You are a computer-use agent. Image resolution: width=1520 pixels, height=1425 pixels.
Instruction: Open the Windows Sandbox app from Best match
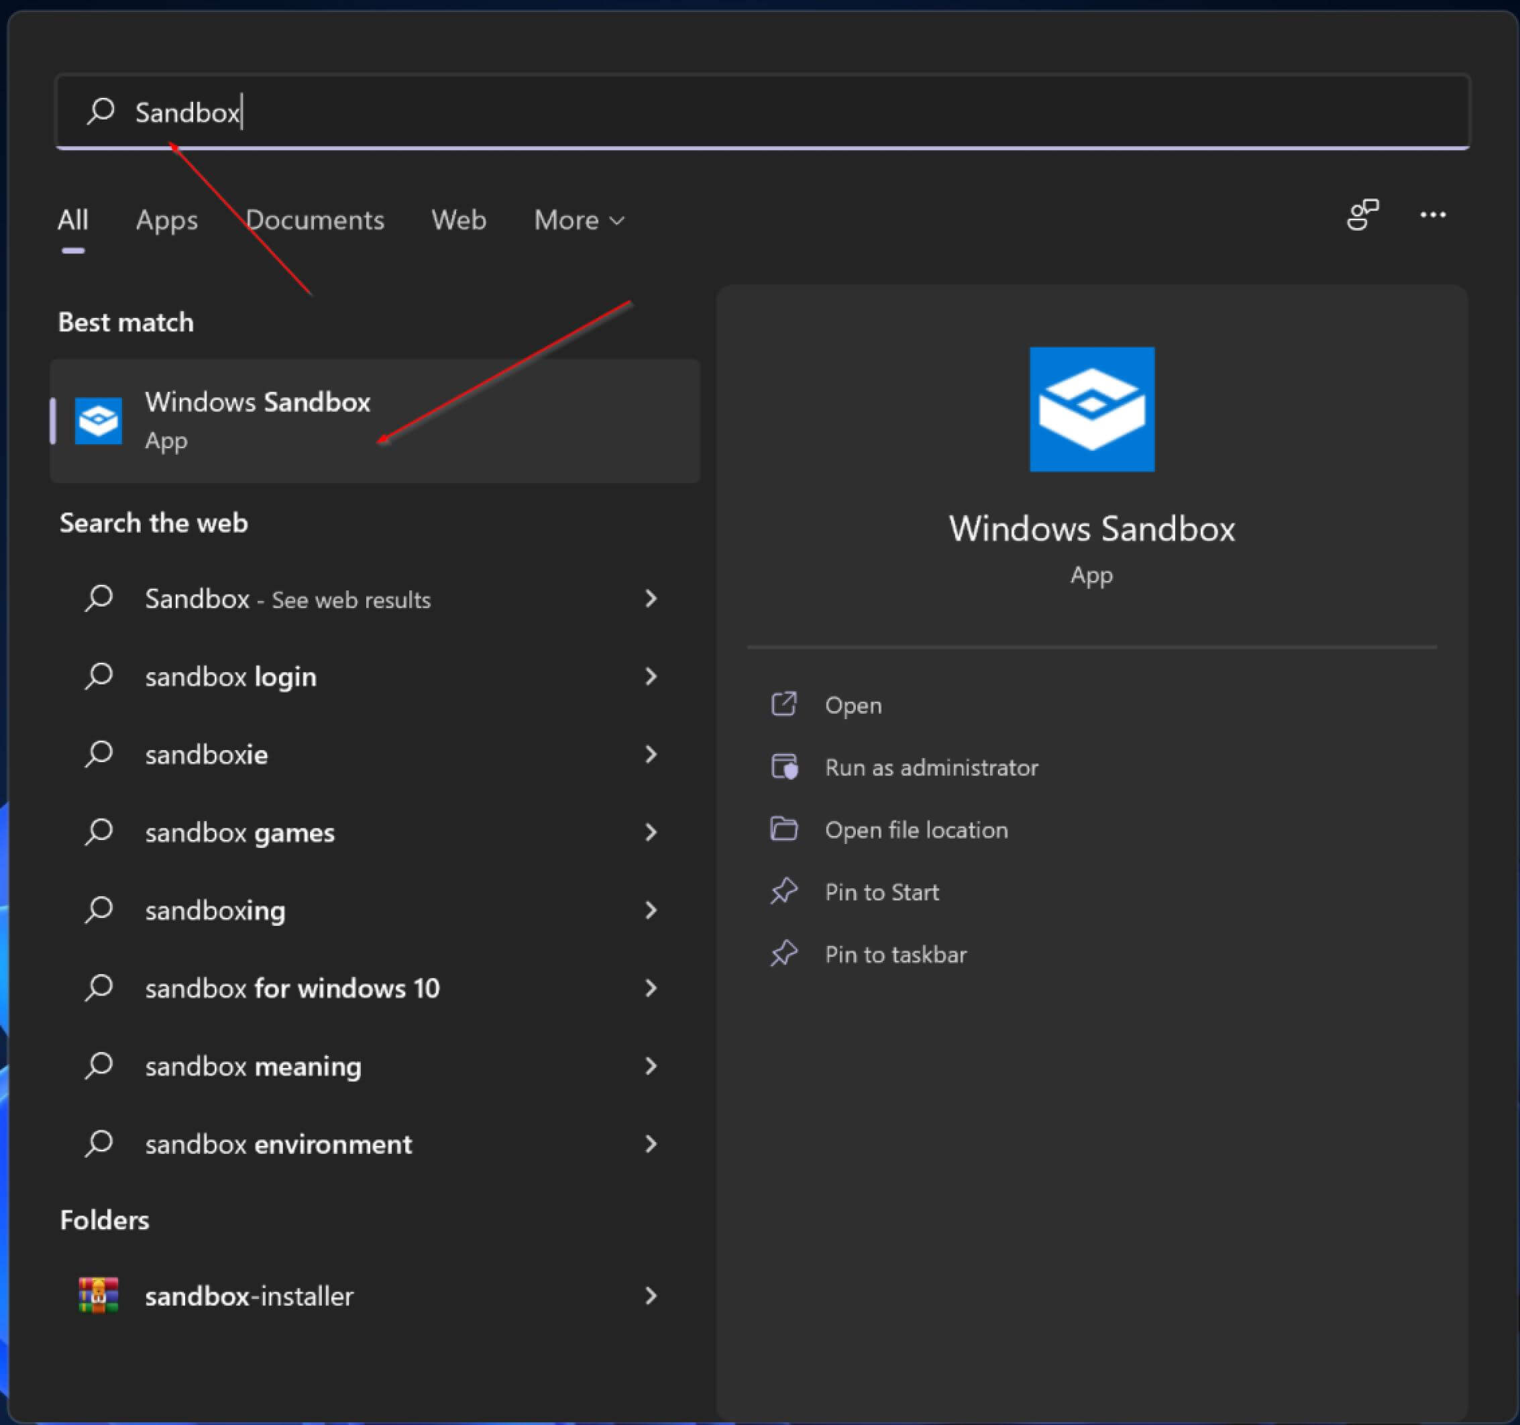pyautogui.click(x=258, y=419)
